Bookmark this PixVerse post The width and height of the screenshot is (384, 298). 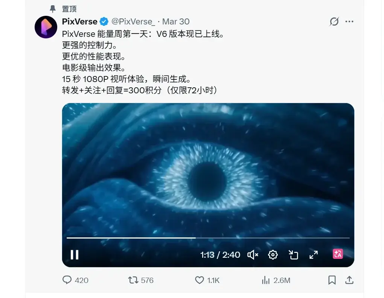(332, 280)
